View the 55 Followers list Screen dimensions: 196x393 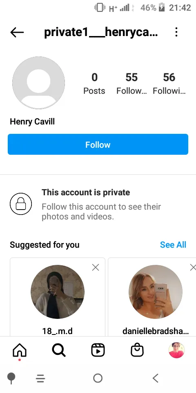pyautogui.click(x=131, y=84)
